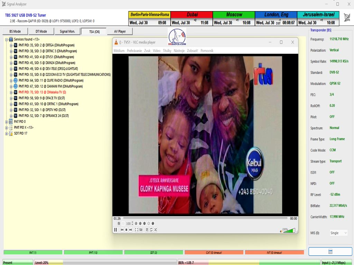The width and height of the screenshot is (354, 265).
Task: Show the VLC playlist
Action: pyautogui.click(x=147, y=230)
